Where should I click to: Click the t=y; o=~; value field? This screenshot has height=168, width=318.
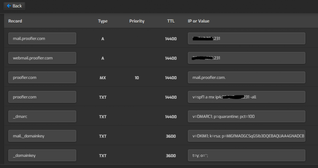246,155
